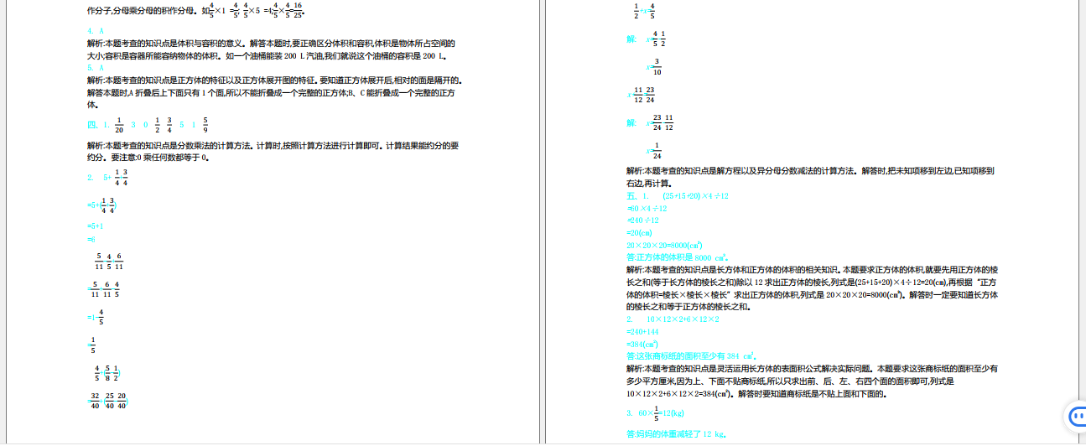Click the answer line "4. A"
Viewport: 1086px width, 446px height.
click(96, 30)
